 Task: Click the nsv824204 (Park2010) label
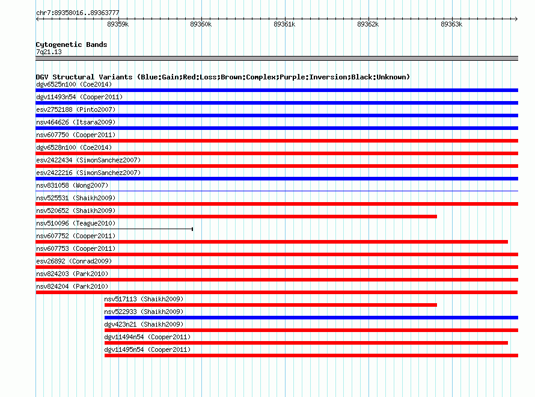click(72, 286)
